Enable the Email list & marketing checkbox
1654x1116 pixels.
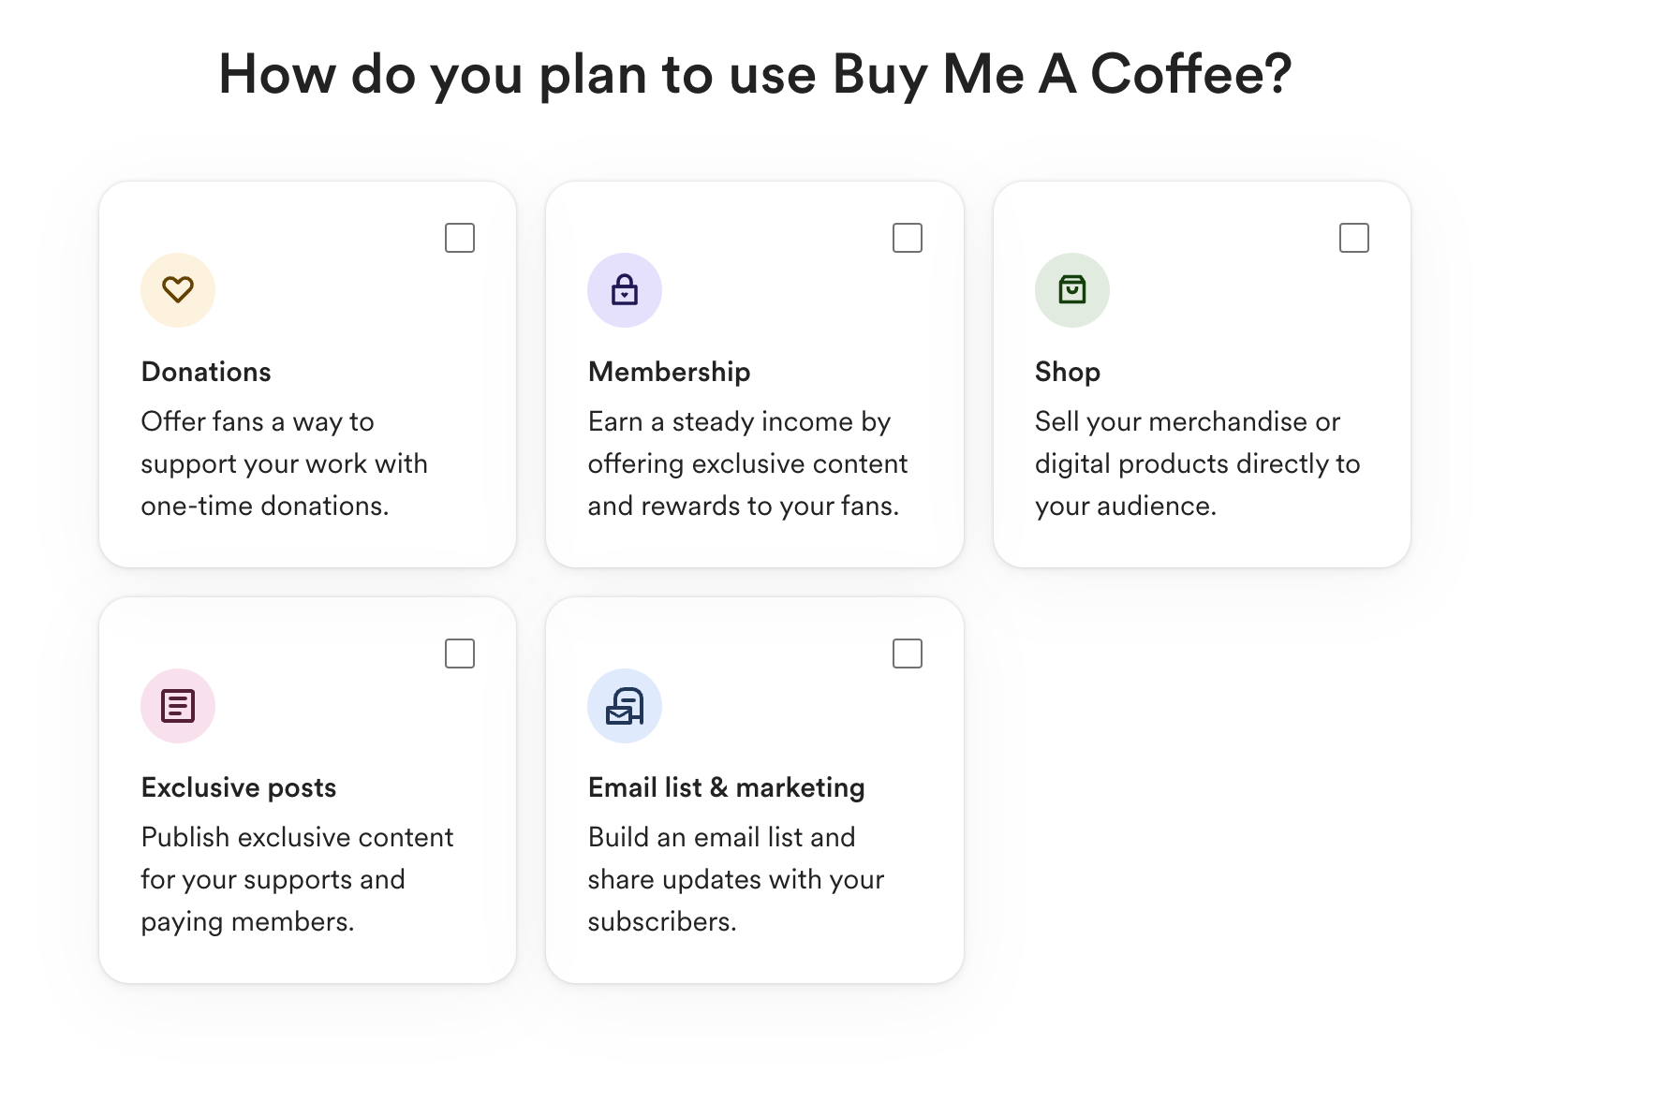click(x=906, y=653)
